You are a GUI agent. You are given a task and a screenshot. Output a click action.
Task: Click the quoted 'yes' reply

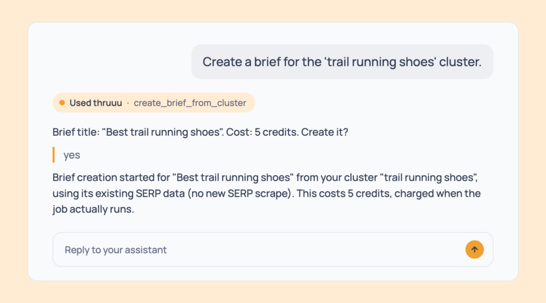[x=72, y=155]
